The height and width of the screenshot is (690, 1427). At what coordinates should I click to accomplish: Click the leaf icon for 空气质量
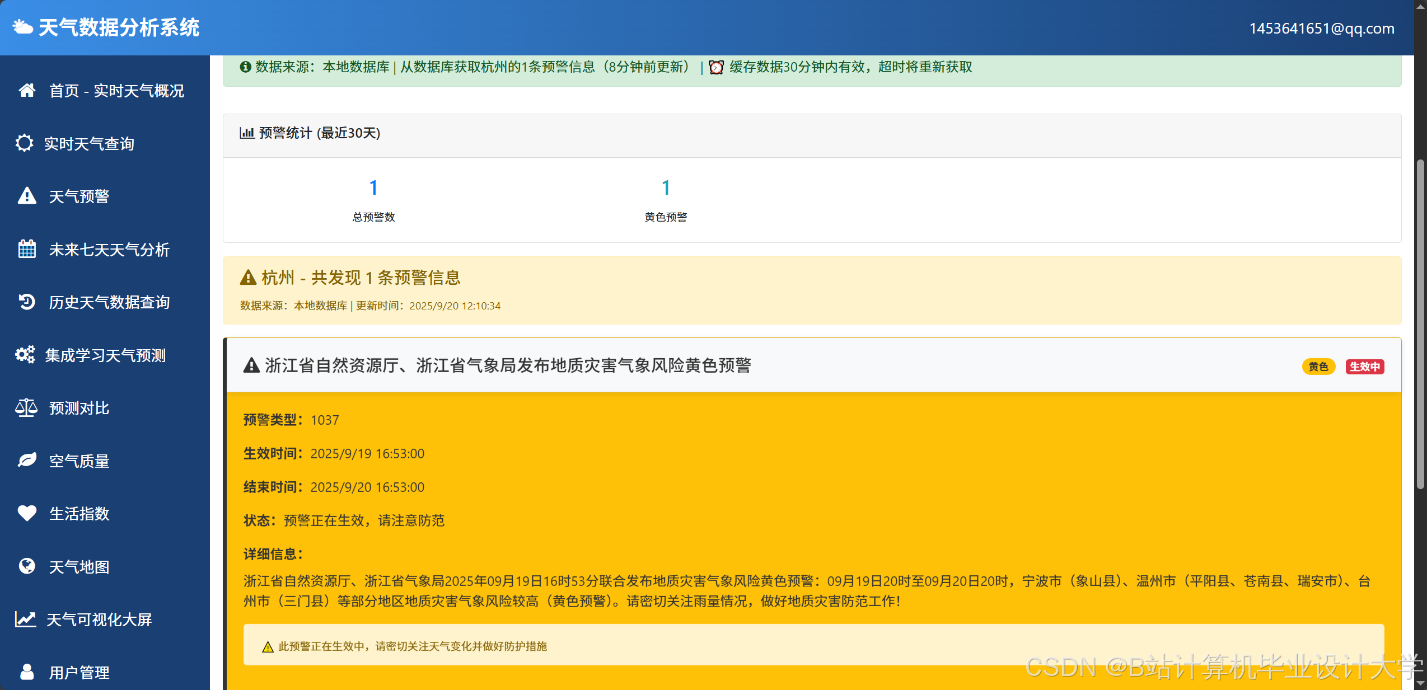coord(27,461)
